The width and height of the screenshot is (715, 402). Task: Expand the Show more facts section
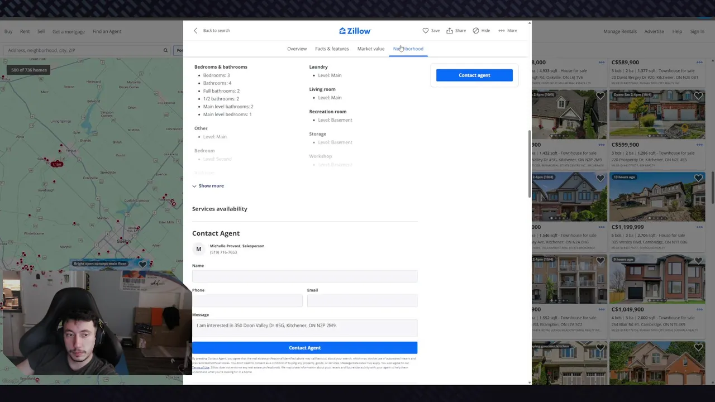click(x=208, y=186)
